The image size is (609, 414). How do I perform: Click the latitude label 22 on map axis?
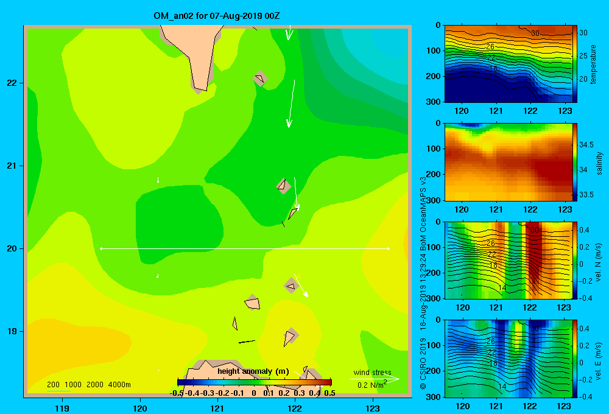(x=12, y=83)
